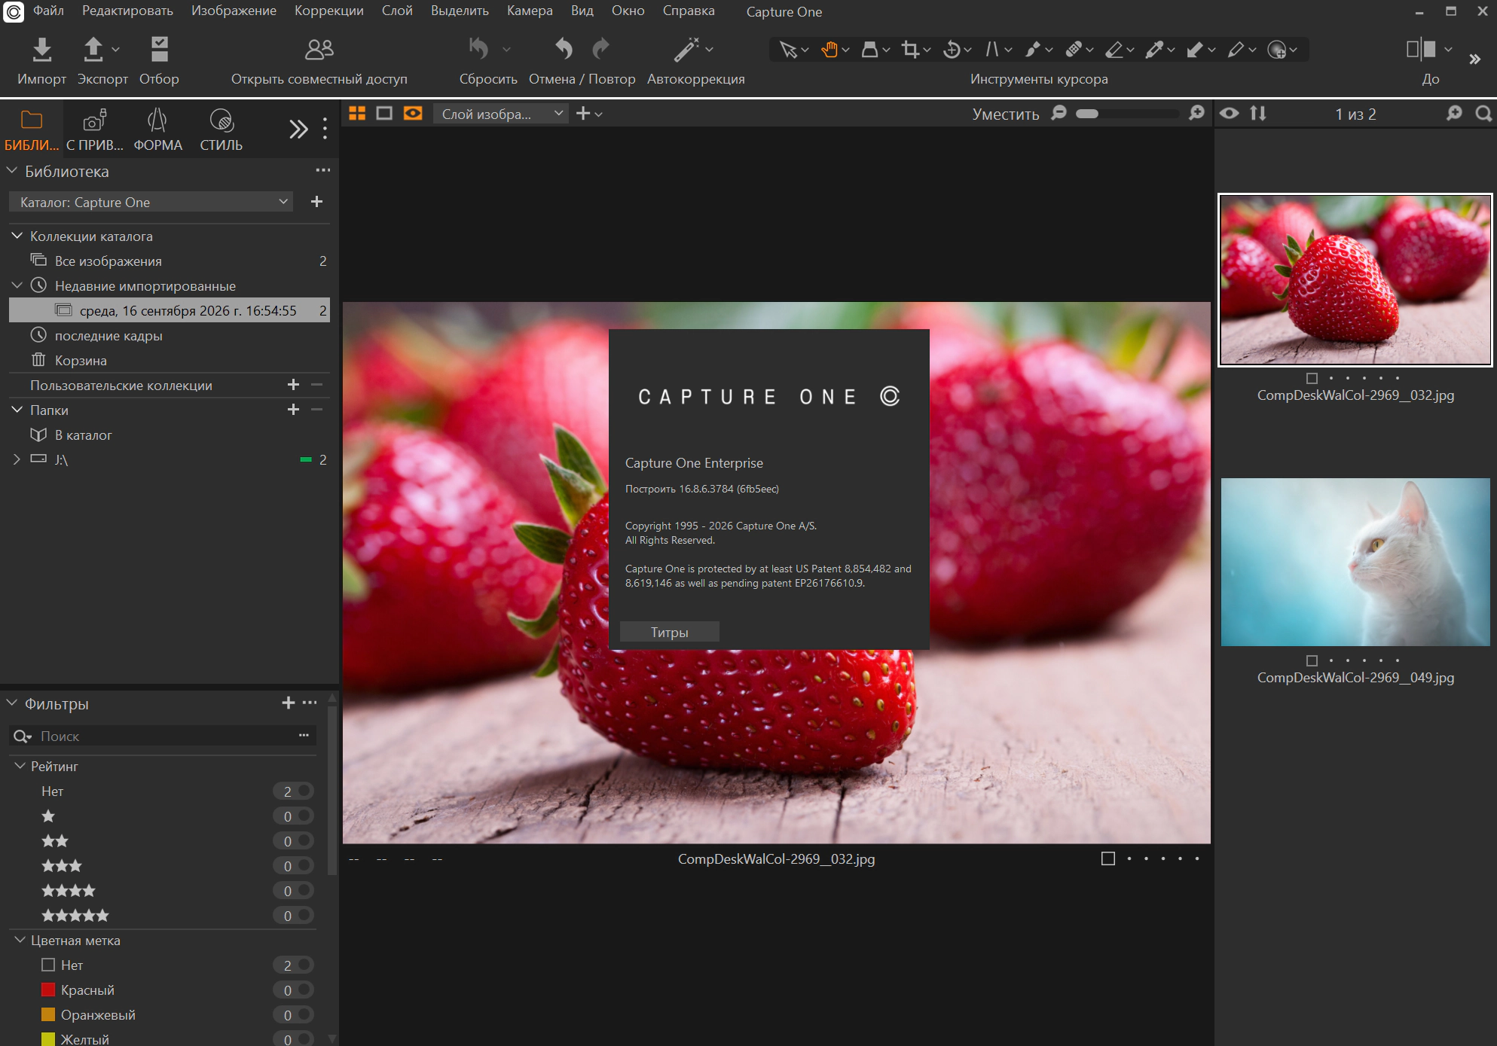
Task: Open the 'Каталог: Capture One' dropdown
Action: click(151, 202)
